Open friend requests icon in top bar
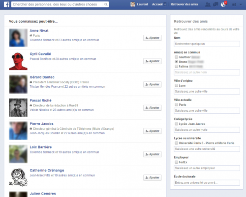This screenshot has height=197, width=246. point(208,4)
